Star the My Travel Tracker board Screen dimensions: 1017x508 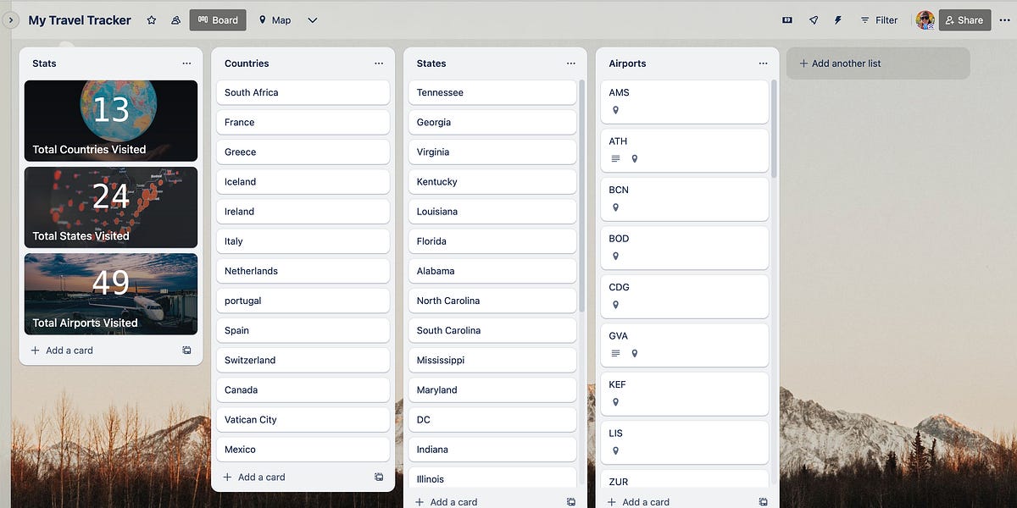point(151,19)
